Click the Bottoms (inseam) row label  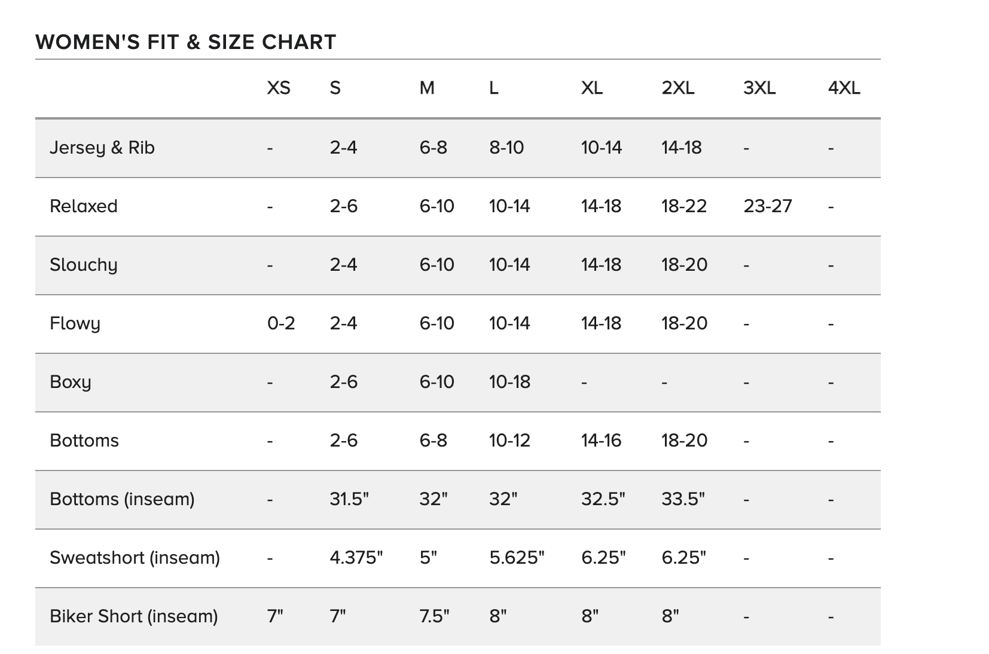122,499
